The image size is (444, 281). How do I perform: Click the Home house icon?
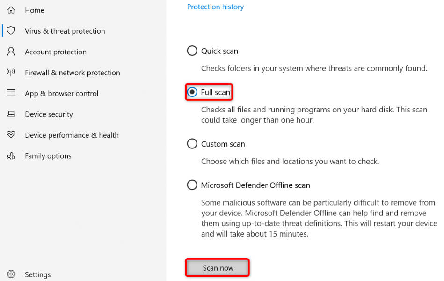[11, 10]
